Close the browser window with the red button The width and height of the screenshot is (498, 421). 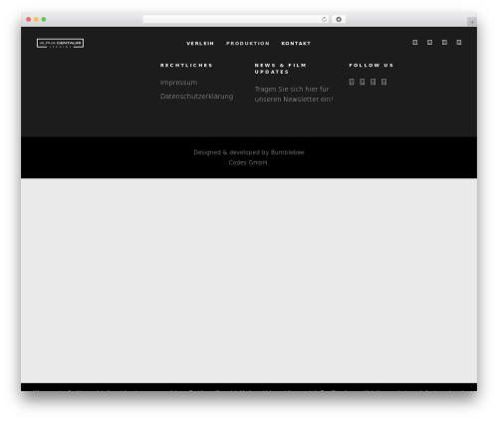29,19
